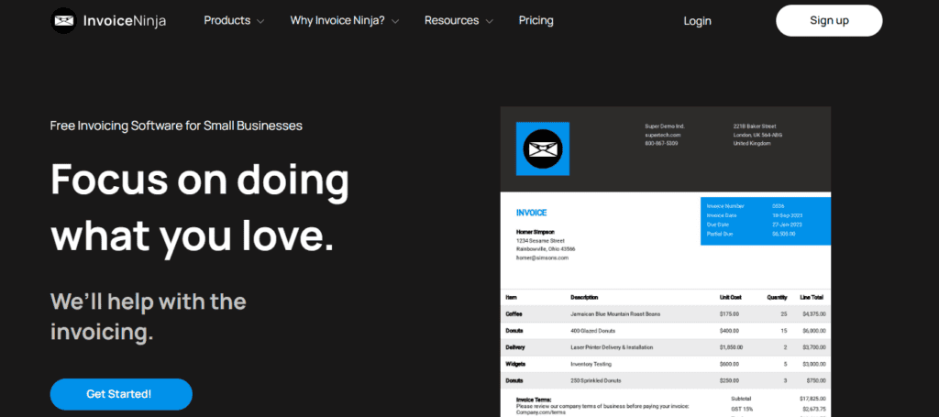This screenshot has width=939, height=417.
Task: Expand the chevron beside Products
Action: [261, 21]
